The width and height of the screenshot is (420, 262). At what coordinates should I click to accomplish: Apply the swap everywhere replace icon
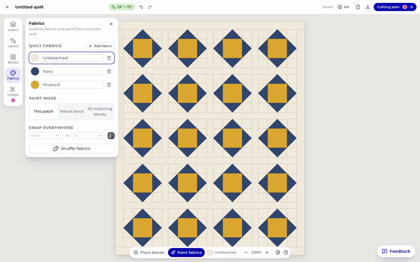click(111, 136)
